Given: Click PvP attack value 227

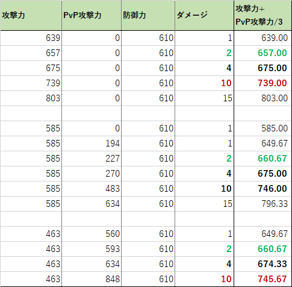Looking at the screenshot, I should (92, 159).
